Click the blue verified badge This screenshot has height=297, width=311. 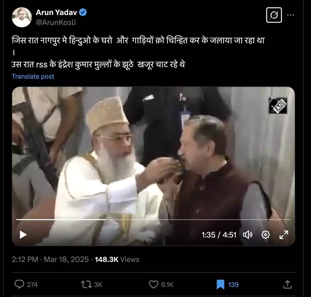[83, 12]
